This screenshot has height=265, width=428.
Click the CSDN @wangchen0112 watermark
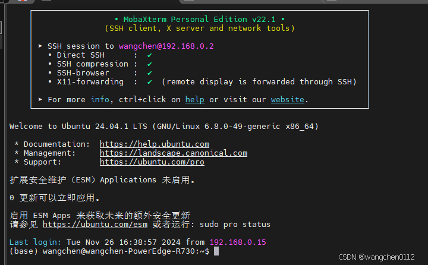[376, 257]
